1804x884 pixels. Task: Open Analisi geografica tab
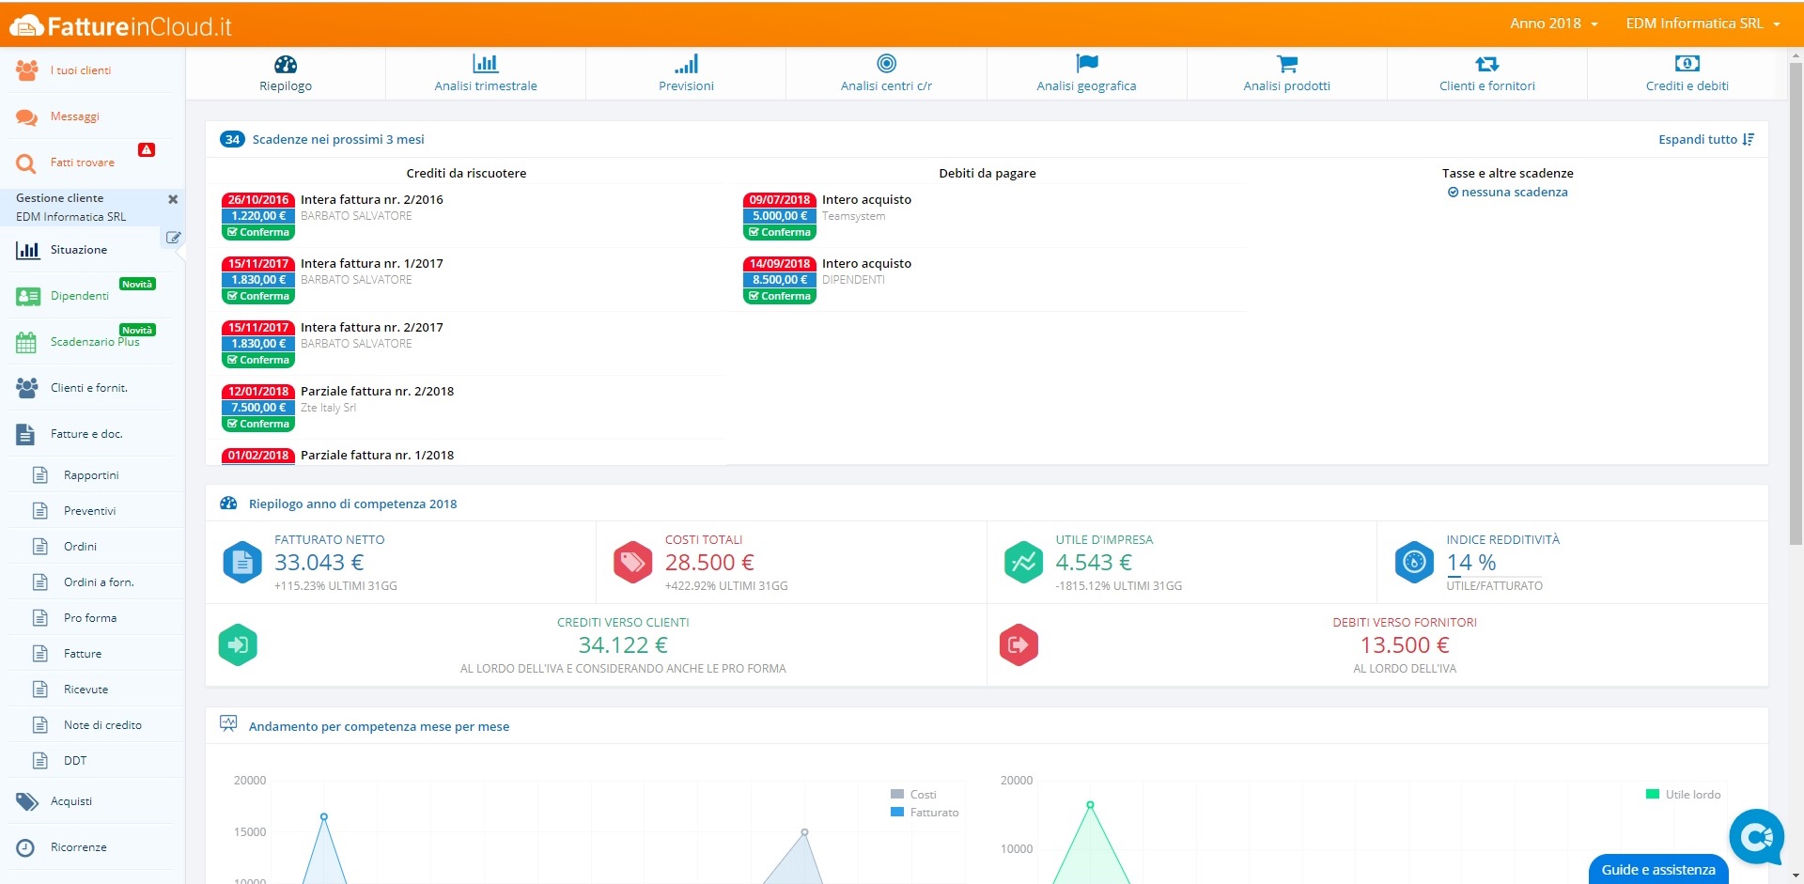(x=1086, y=73)
